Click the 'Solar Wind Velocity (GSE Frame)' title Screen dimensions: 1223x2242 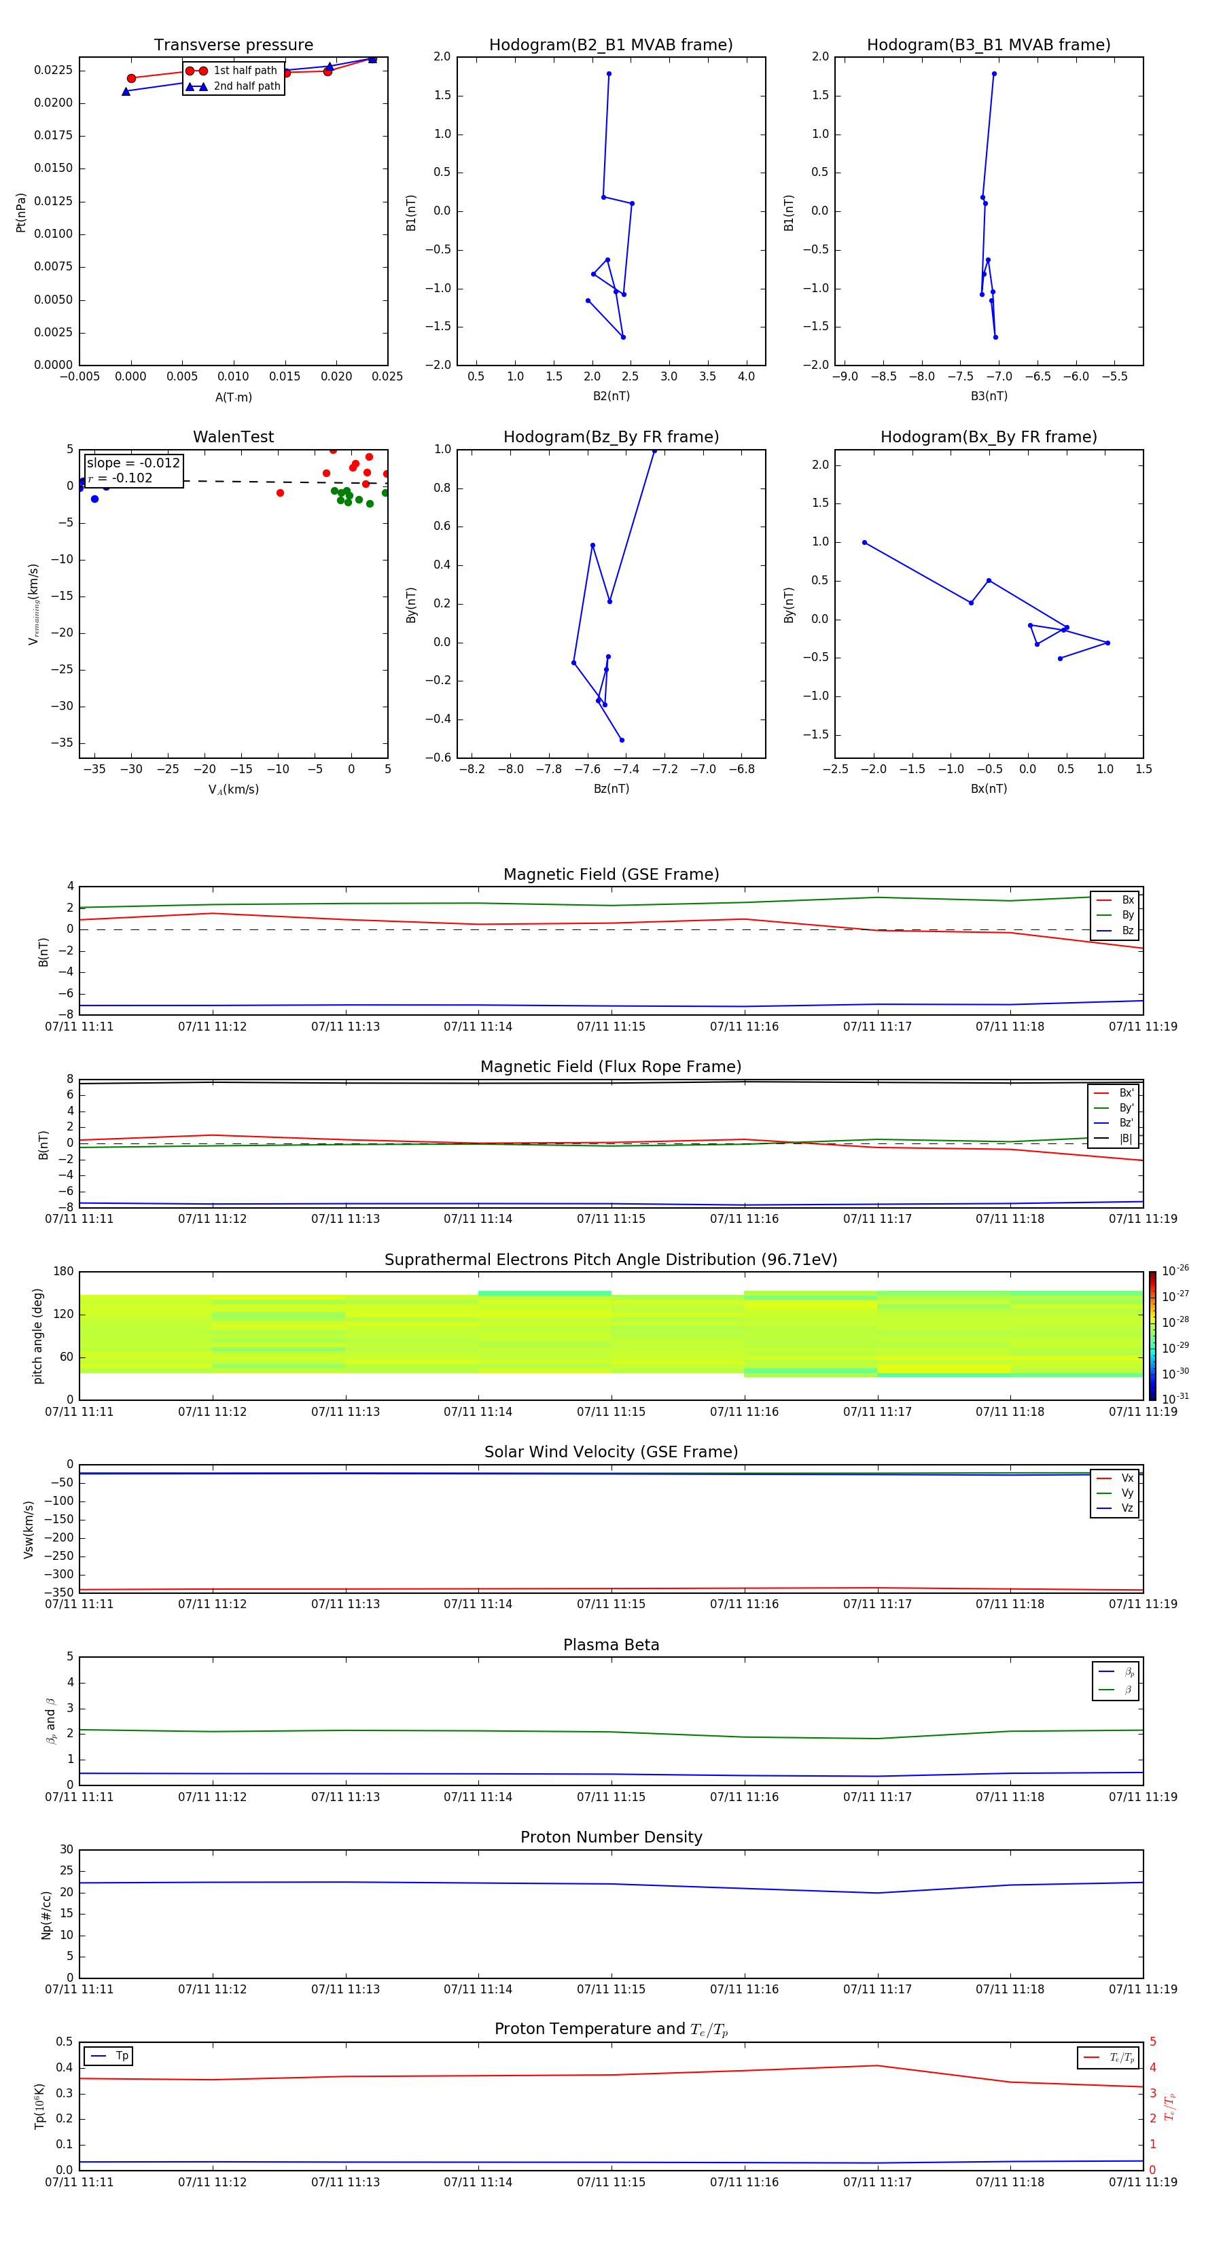(611, 1453)
